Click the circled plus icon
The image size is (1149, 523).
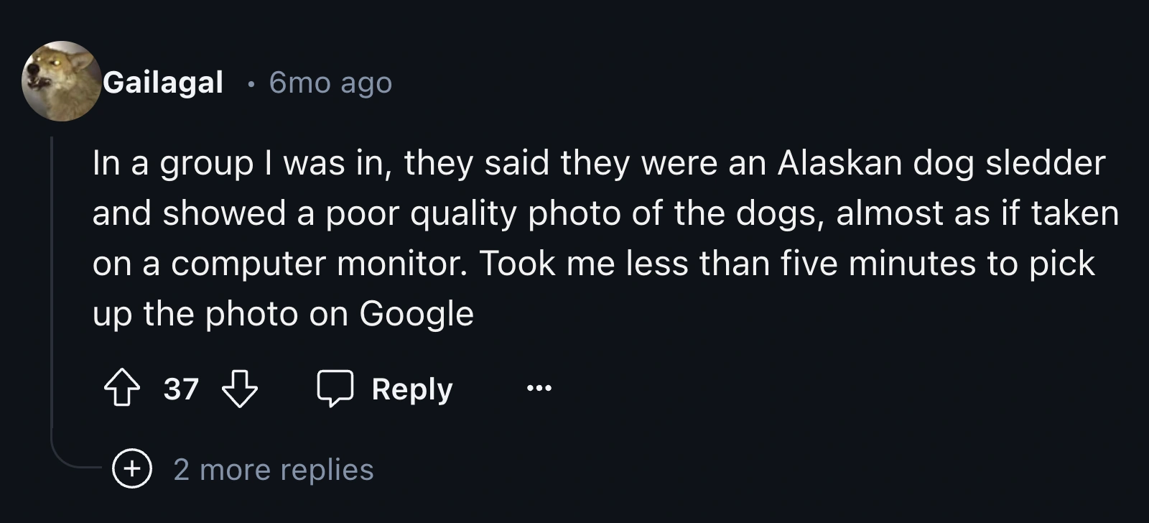click(132, 469)
